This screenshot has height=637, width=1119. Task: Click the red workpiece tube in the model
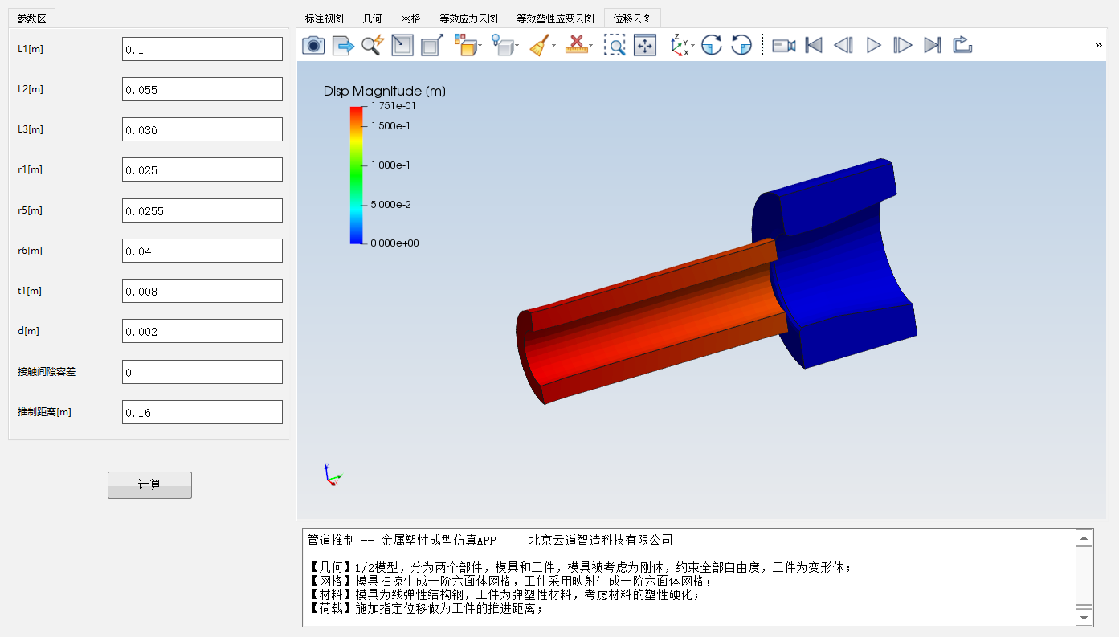[651, 321]
